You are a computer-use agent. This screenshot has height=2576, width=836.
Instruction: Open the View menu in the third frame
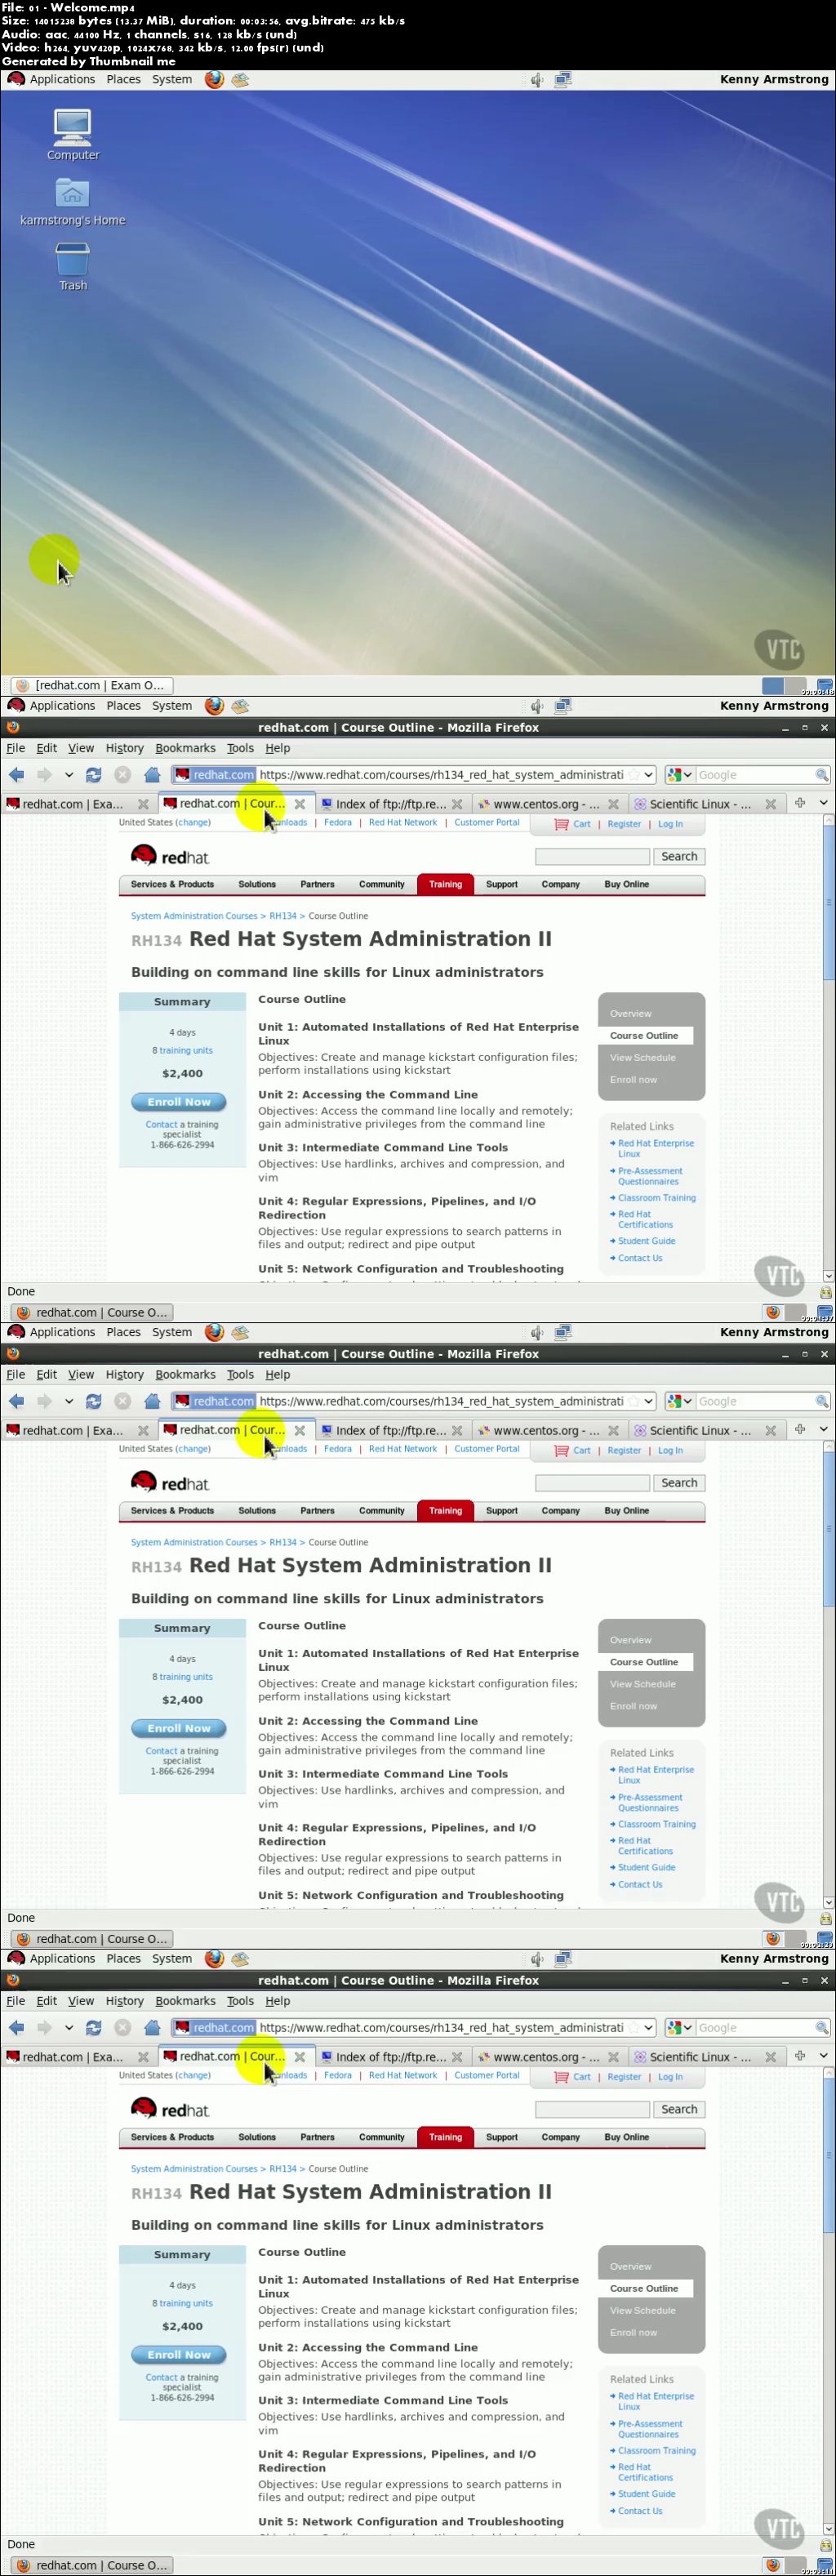point(81,1375)
